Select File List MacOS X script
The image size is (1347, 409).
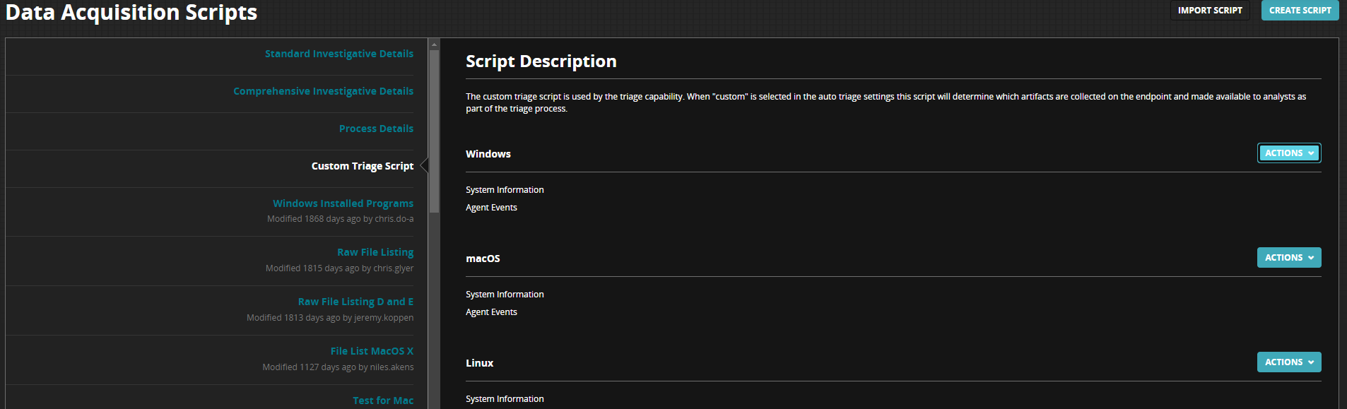(372, 351)
